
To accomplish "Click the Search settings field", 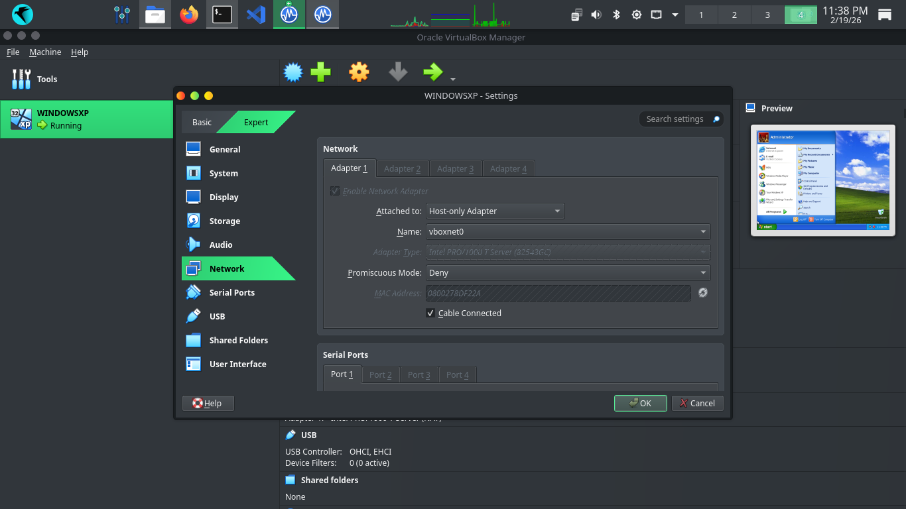I will (675, 119).
